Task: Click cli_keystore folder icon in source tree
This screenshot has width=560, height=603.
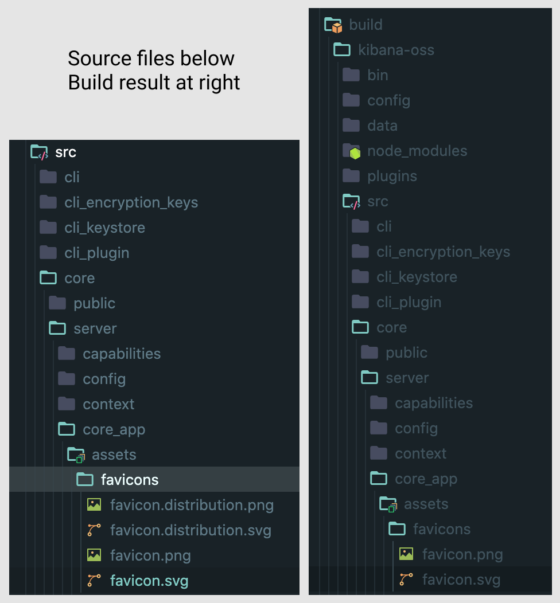Action: click(48, 228)
